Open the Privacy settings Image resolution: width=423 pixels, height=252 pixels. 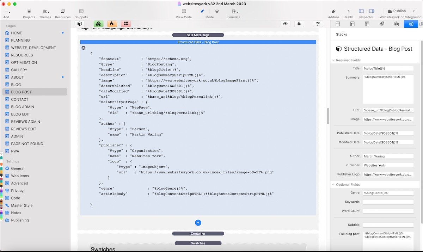point(17,191)
